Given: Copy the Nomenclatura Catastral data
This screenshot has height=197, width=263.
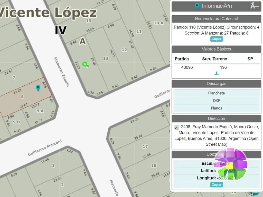Looking at the screenshot, I should tap(217, 39).
